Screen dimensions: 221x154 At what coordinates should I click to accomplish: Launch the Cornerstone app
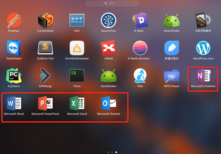point(45,20)
